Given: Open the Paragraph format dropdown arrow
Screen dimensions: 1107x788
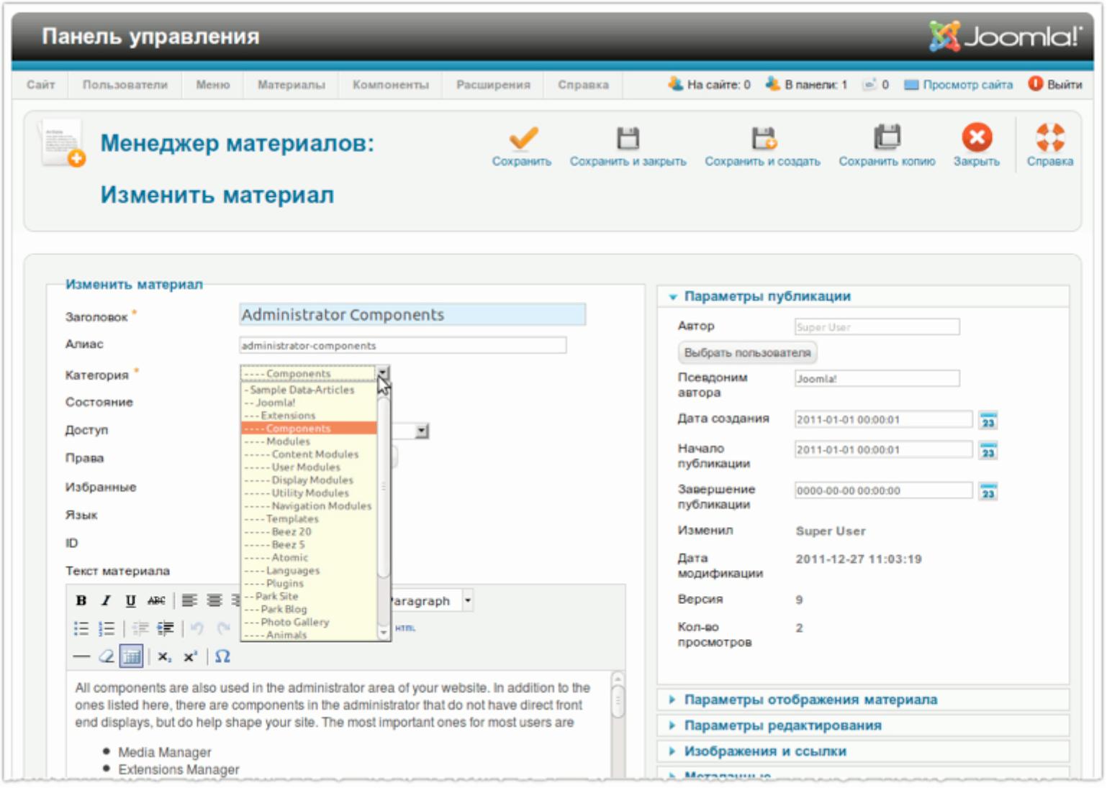Looking at the screenshot, I should (x=468, y=600).
